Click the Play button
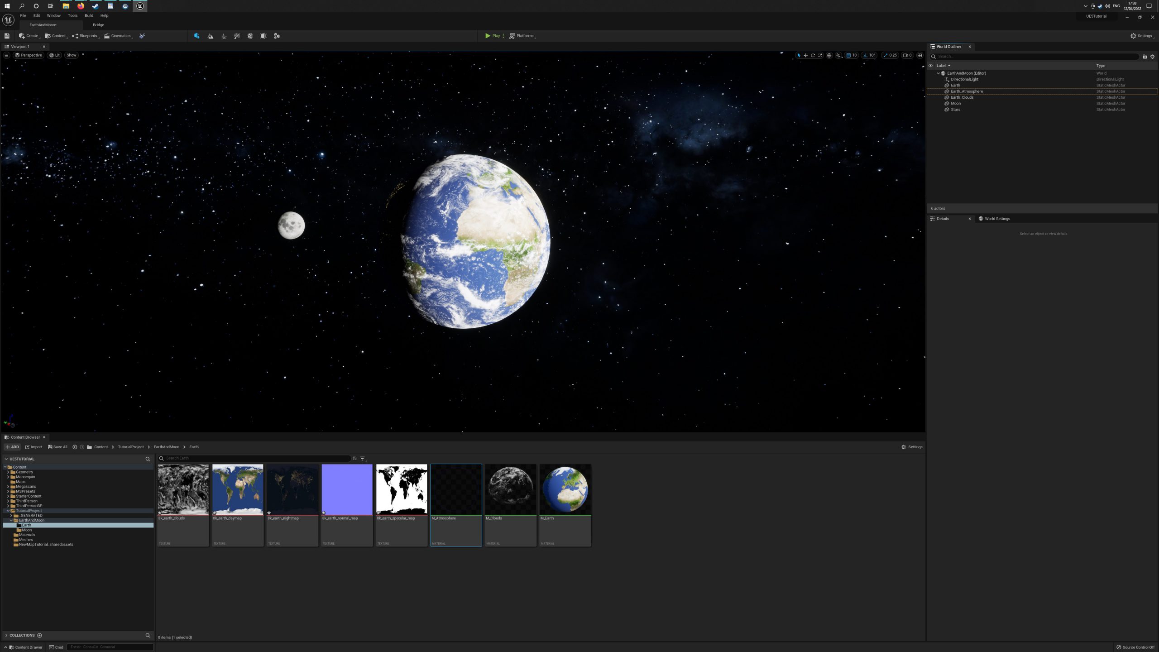The height and width of the screenshot is (652, 1159). [493, 36]
